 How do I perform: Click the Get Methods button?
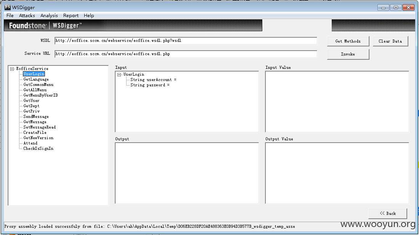click(x=348, y=41)
